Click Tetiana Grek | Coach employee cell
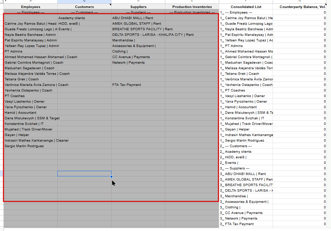Screen dimensions: 331x231 pyautogui.click(x=31, y=79)
